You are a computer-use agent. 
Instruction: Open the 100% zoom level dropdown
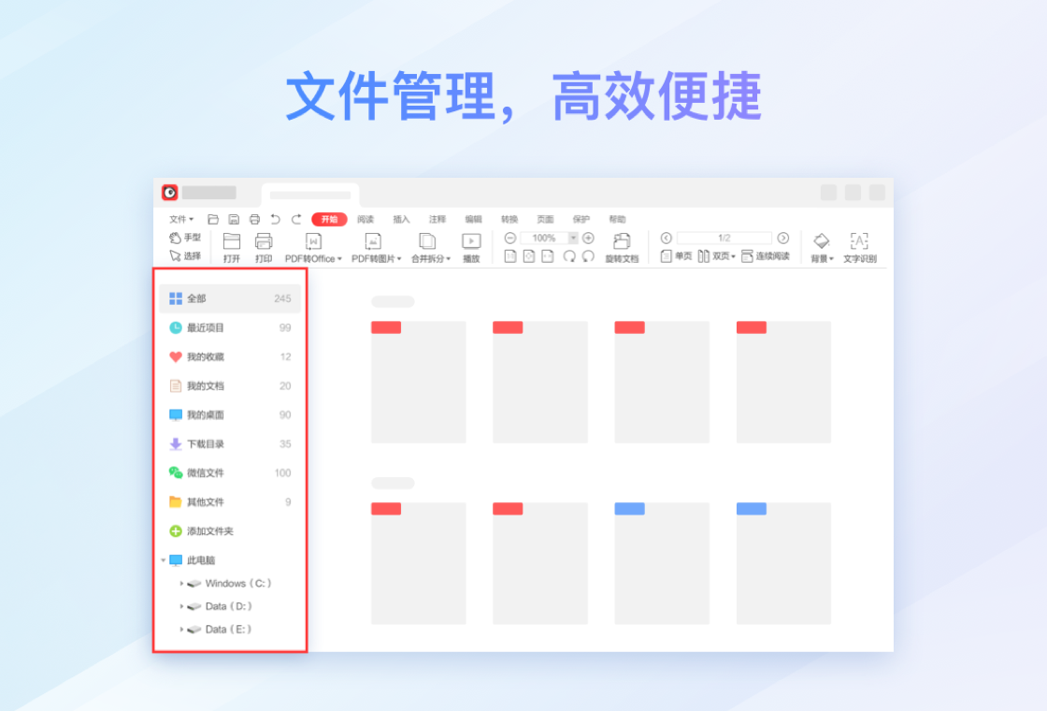coord(573,238)
